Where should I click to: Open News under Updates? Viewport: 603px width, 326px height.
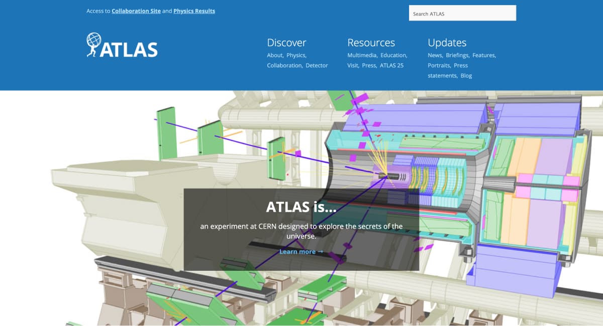pos(435,55)
